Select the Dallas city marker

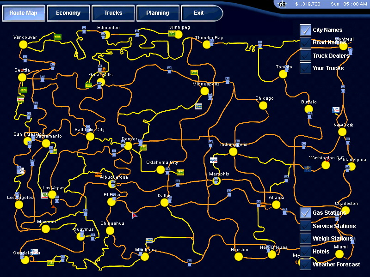[164, 203]
